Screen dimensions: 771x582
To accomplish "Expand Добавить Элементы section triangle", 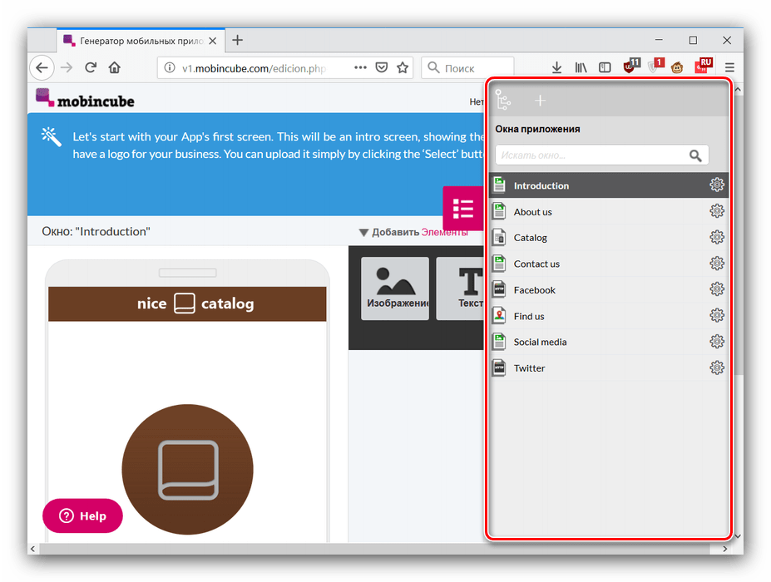I will [363, 233].
